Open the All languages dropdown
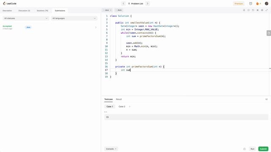This screenshot has height=152, width=271. pos(74,18)
